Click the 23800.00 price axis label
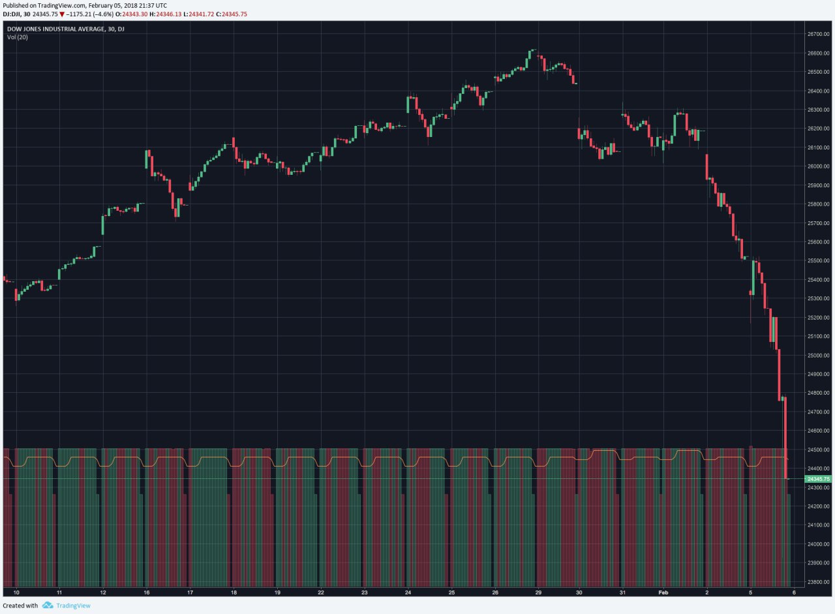Screen dimensions: 835x614 [819, 582]
